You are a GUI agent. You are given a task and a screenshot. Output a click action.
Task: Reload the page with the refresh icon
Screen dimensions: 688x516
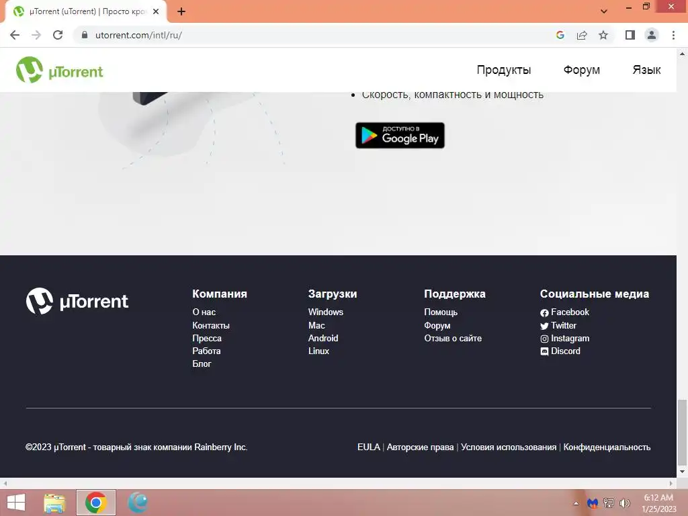point(58,35)
